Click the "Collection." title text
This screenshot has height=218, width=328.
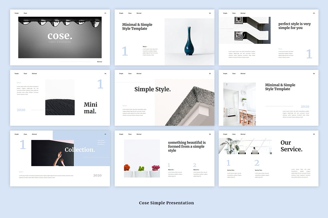pos(80,150)
